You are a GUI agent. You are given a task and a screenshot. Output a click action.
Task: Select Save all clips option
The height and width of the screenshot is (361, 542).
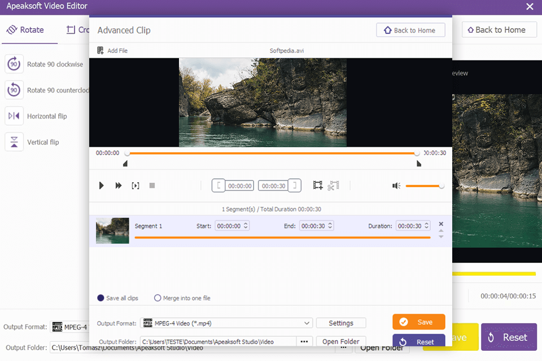[118, 298]
